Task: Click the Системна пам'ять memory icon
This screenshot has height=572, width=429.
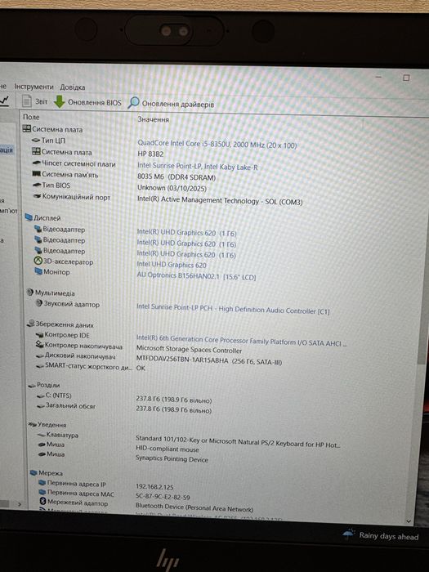Action: [x=37, y=174]
